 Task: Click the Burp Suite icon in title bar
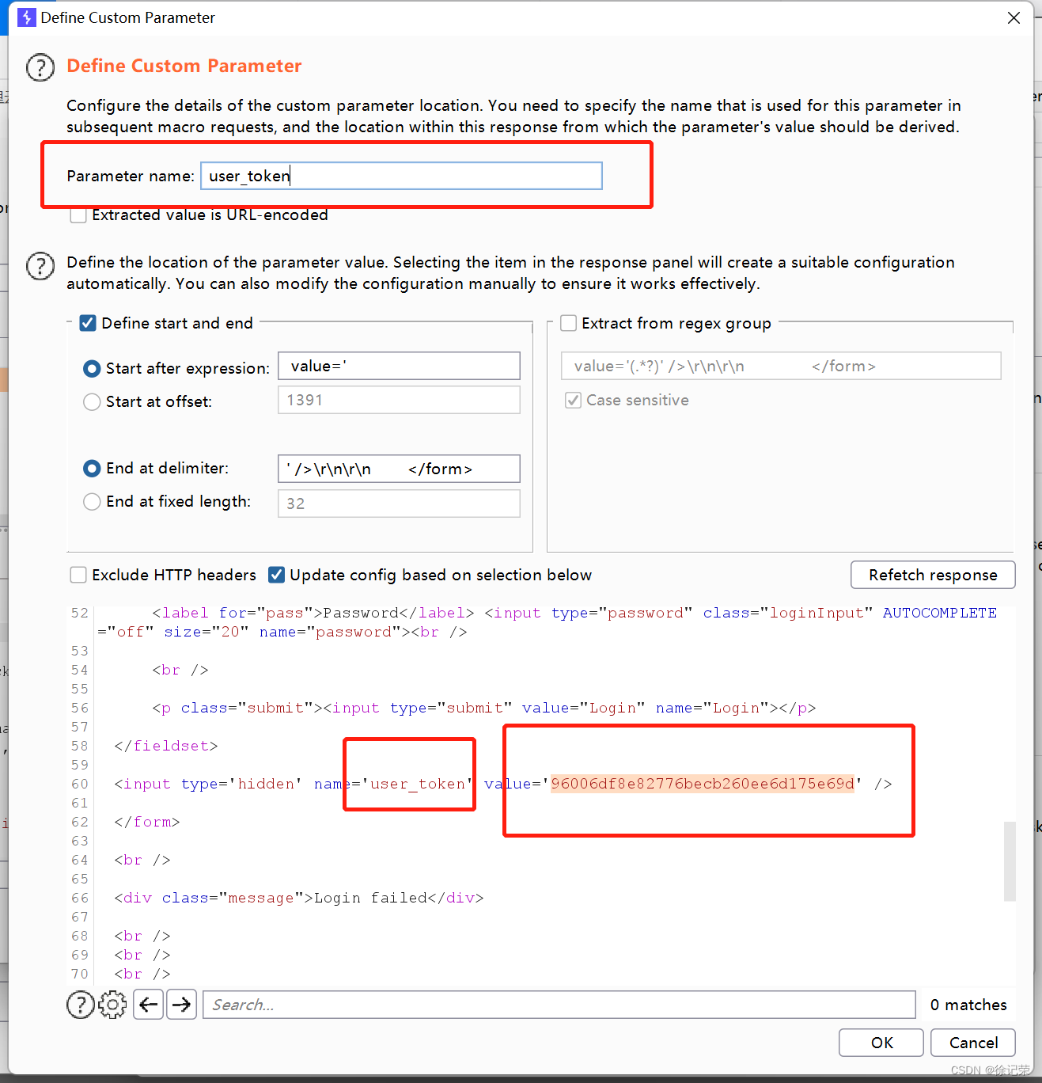(27, 17)
